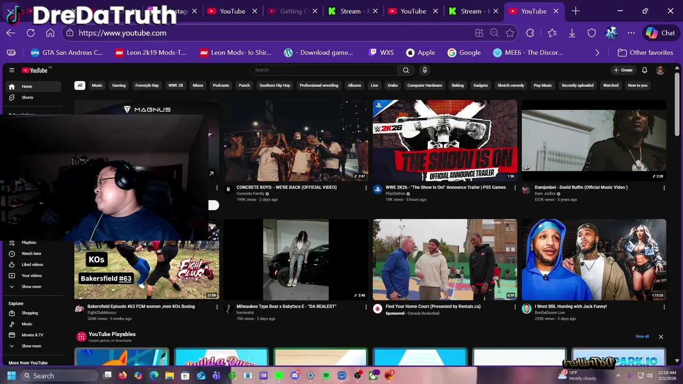Refresh the browser page
The width and height of the screenshot is (683, 384).
[30, 33]
